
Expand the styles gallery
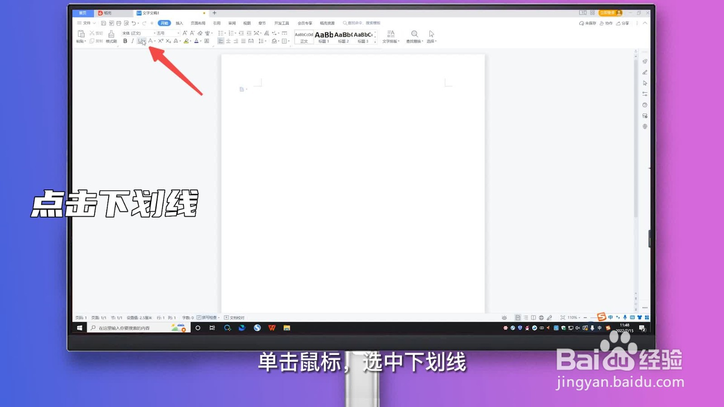tap(375, 42)
